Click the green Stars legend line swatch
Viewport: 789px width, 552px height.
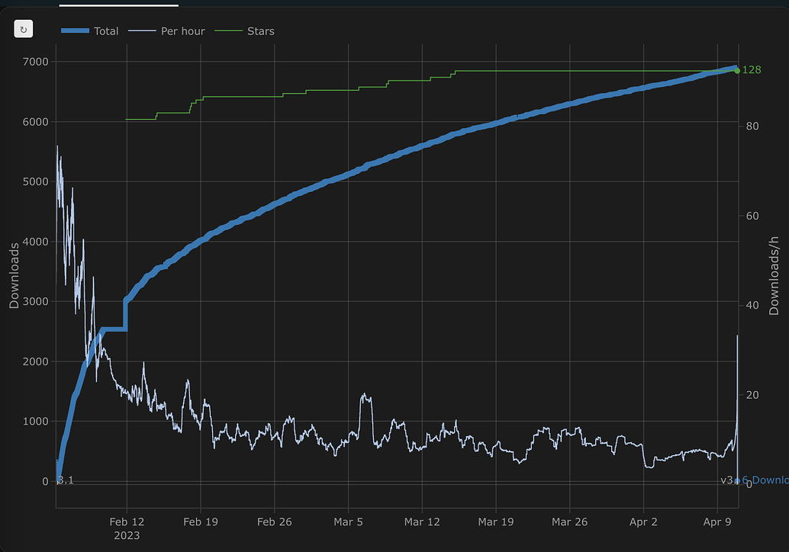(x=227, y=31)
